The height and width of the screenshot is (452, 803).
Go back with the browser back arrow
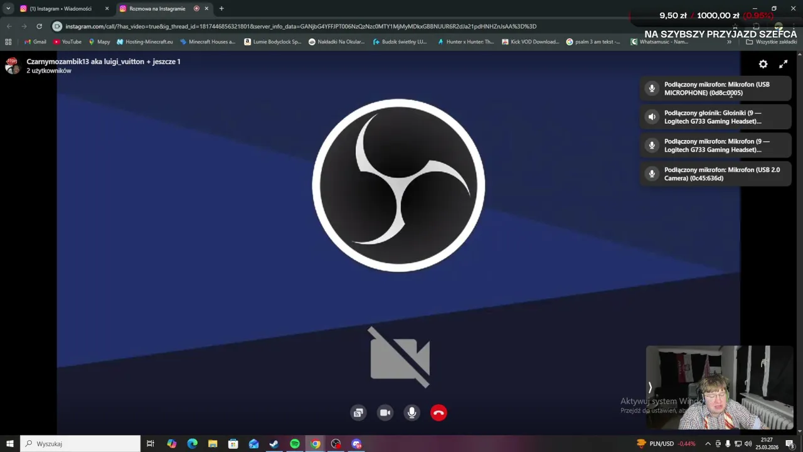click(9, 26)
